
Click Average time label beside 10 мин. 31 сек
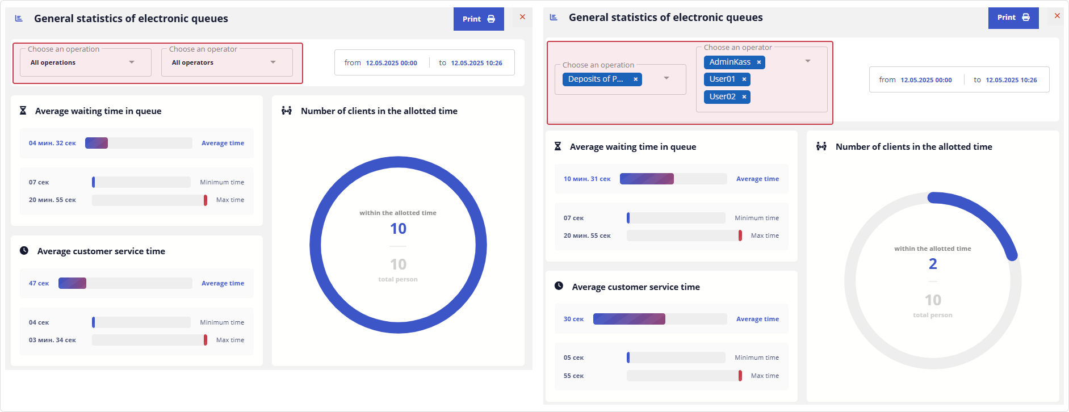pos(757,179)
